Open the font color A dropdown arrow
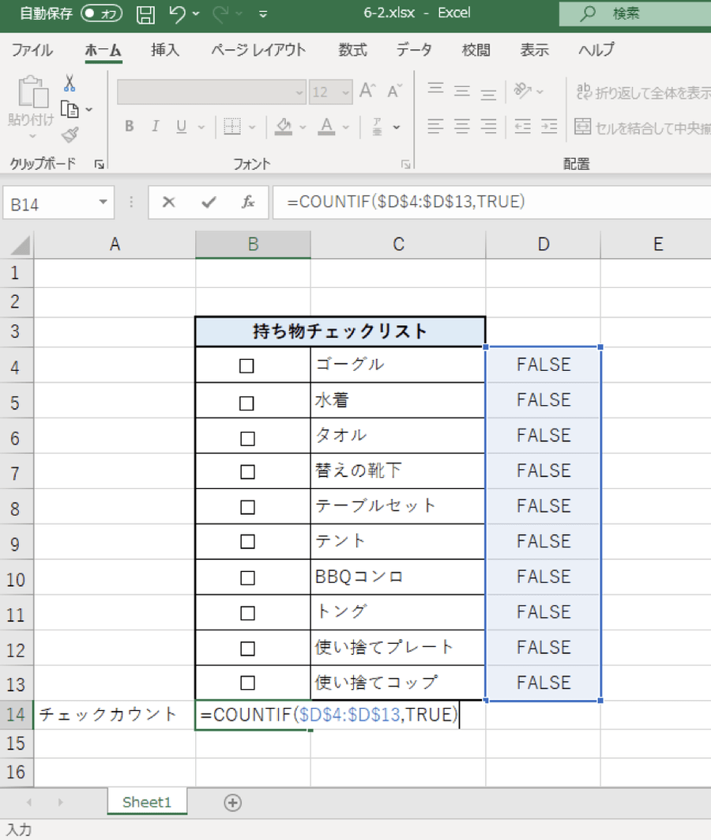 tap(346, 127)
